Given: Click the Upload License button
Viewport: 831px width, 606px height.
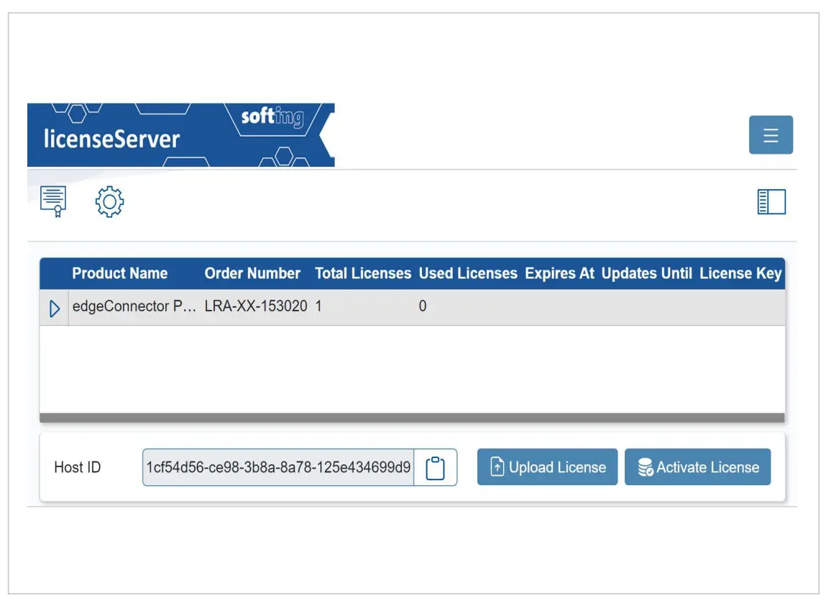Looking at the screenshot, I should coord(547,467).
